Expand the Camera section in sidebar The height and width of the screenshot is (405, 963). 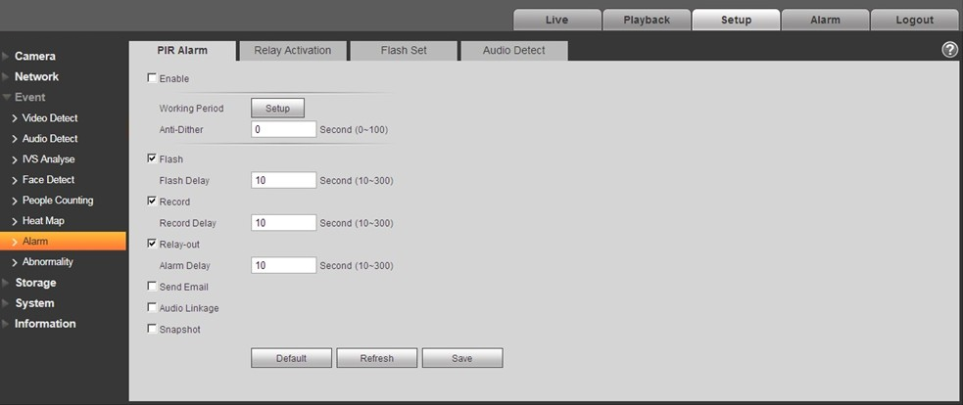(x=35, y=56)
